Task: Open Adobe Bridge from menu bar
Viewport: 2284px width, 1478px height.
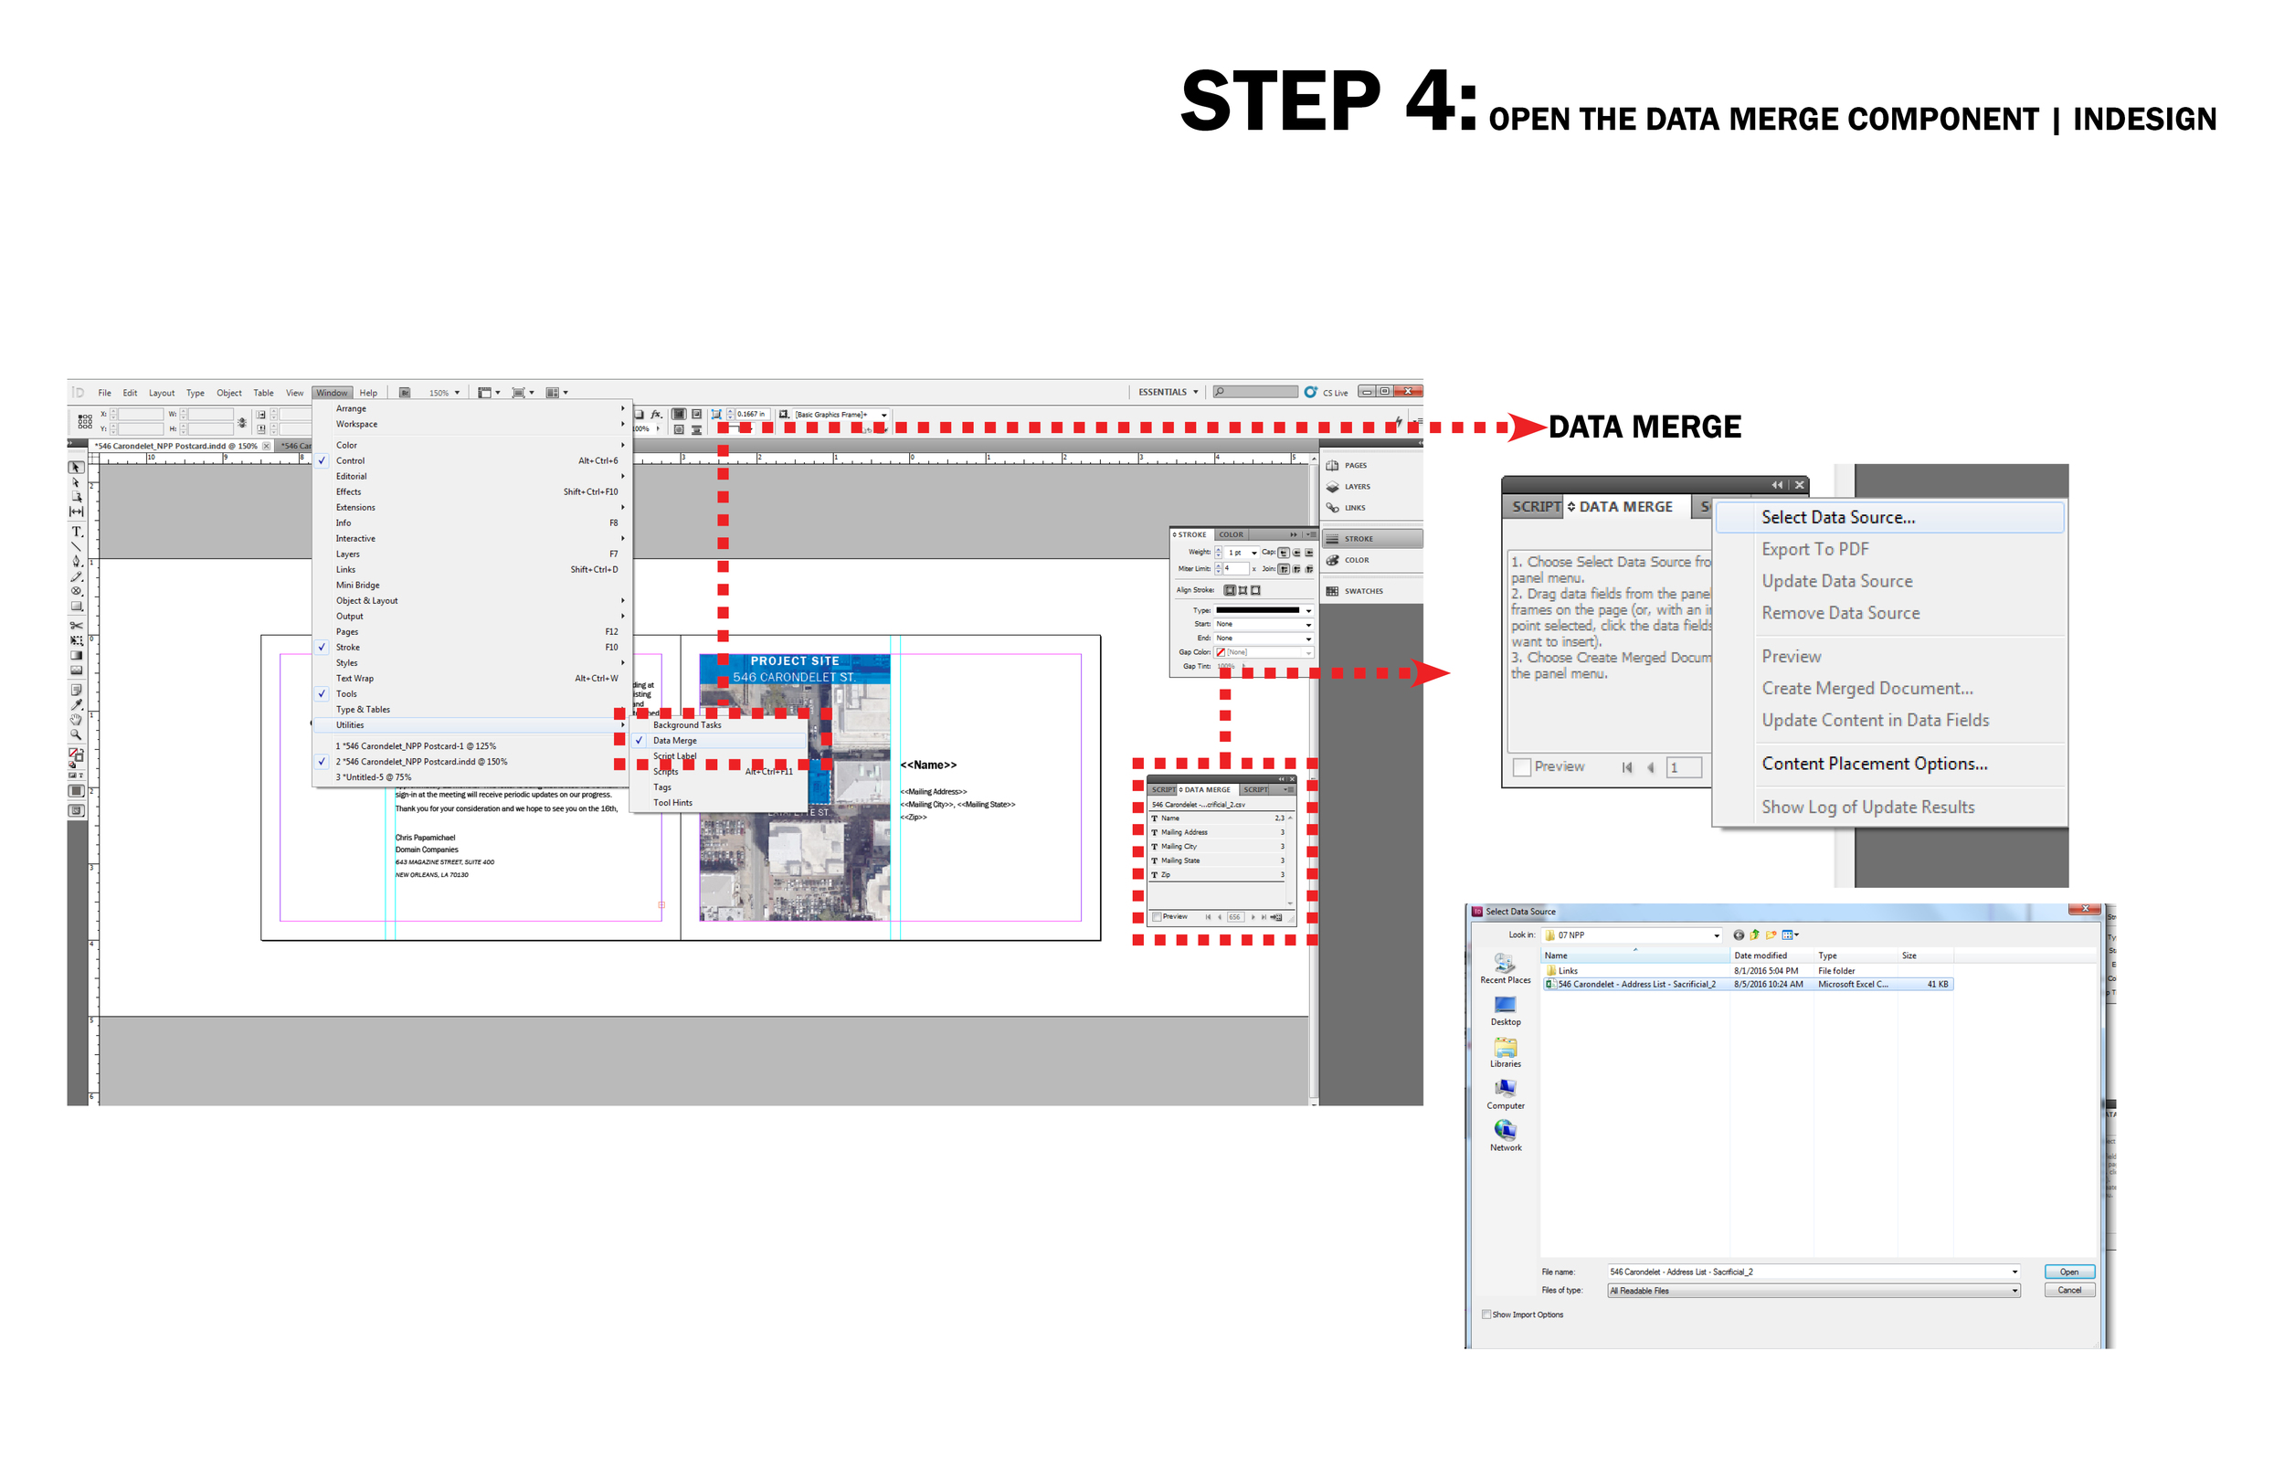Action: pyautogui.click(x=405, y=393)
